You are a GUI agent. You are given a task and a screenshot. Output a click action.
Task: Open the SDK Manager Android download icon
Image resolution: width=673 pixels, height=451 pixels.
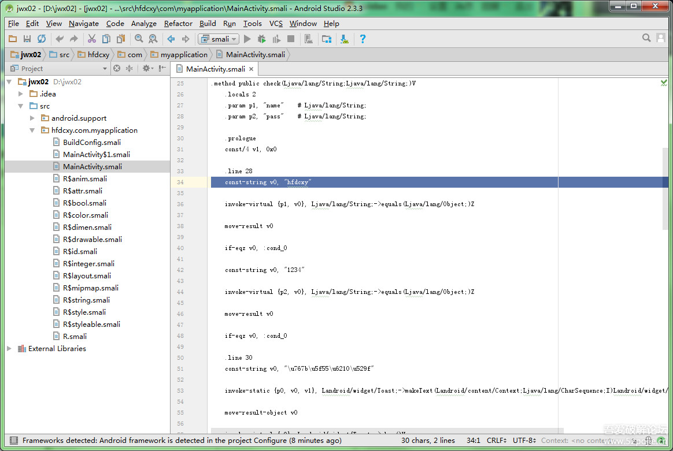345,39
